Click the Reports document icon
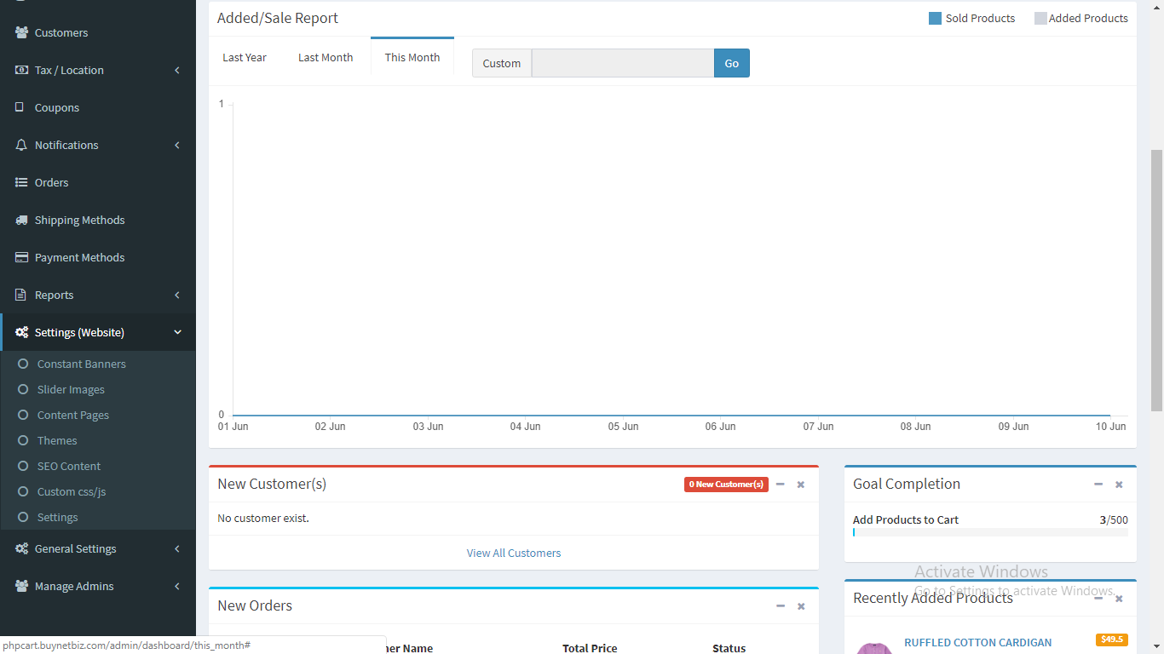 pyautogui.click(x=21, y=295)
